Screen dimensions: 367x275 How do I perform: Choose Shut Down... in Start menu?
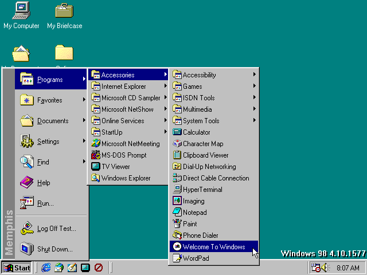(x=51, y=249)
